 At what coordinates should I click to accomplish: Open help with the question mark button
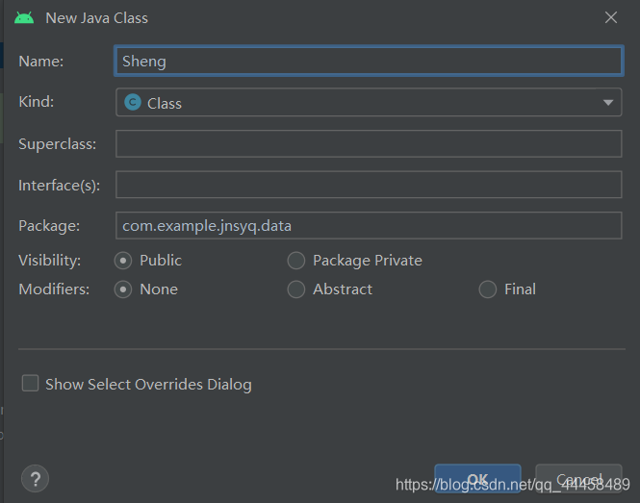35,479
